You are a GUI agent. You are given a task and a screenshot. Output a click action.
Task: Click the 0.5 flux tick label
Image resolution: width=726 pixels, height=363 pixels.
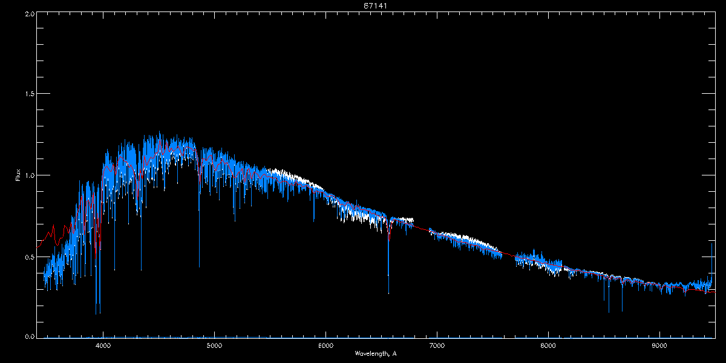coord(29,257)
